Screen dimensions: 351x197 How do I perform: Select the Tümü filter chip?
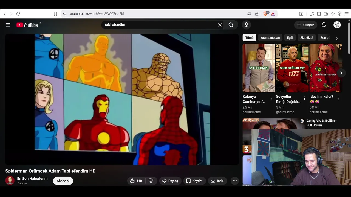point(249,38)
